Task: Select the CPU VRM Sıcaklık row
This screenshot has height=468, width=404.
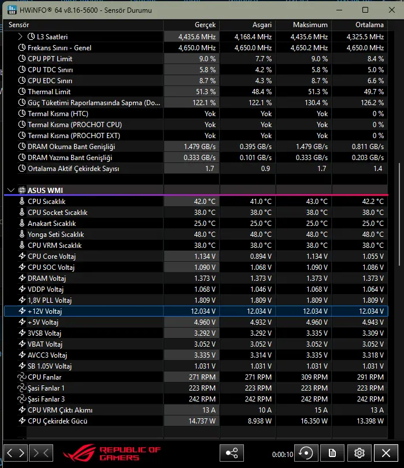Action: (x=196, y=246)
